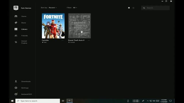
Task: Switch to grid view layout
Action: click(x=129, y=8)
